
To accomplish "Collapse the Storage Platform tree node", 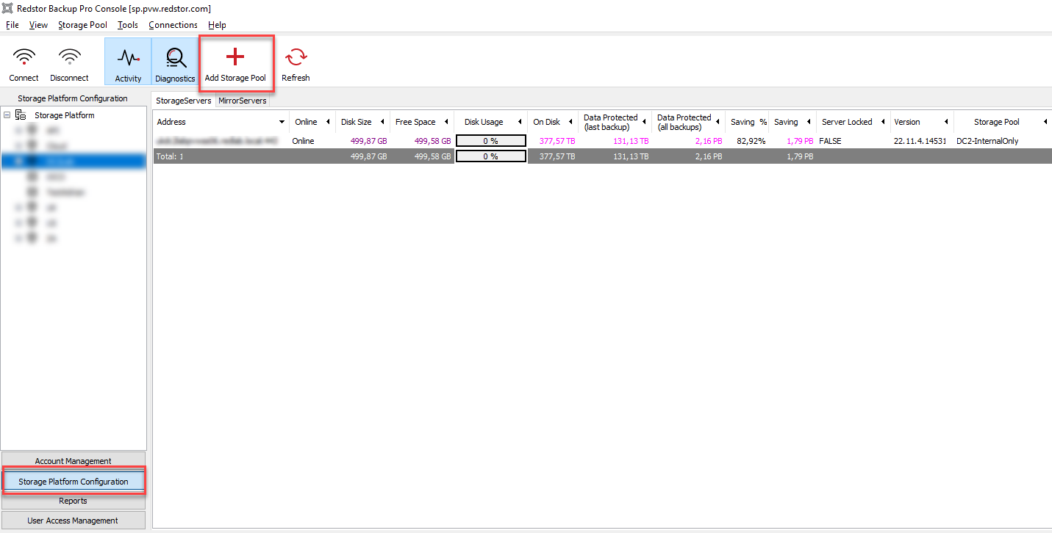I will point(7,115).
